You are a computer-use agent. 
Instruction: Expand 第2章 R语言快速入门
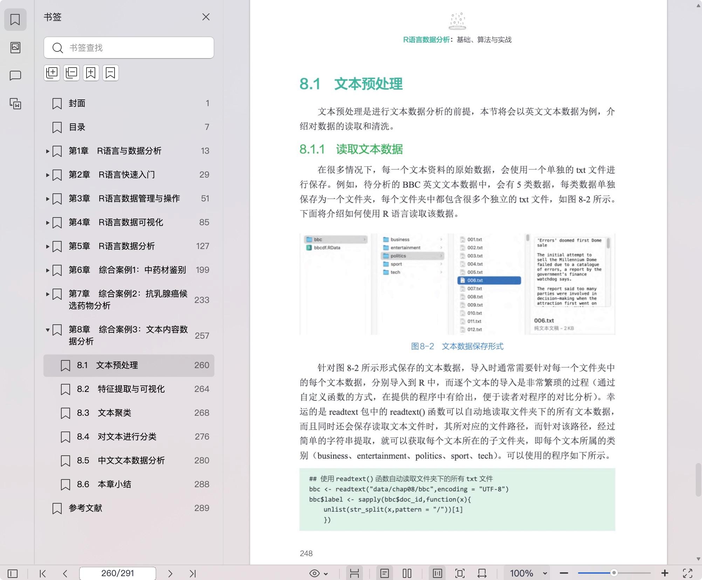[48, 175]
